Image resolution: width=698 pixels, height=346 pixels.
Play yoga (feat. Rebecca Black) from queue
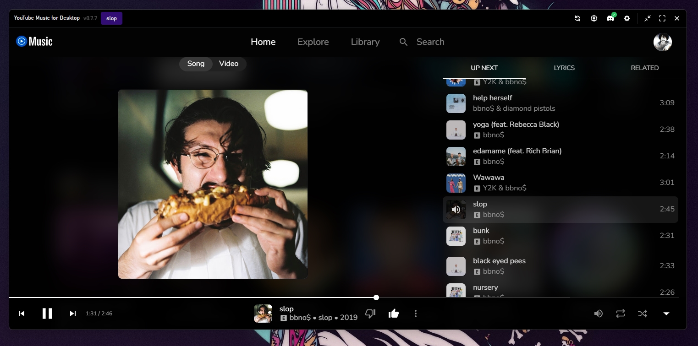[x=560, y=130]
